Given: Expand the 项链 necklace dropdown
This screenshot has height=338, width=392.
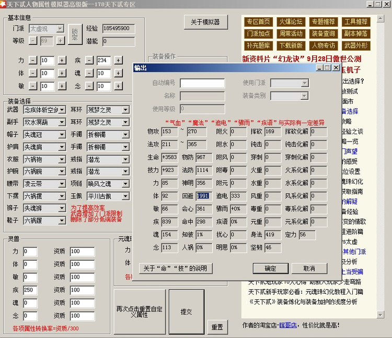Looking at the screenshot, I should pyautogui.click(x=125, y=184).
